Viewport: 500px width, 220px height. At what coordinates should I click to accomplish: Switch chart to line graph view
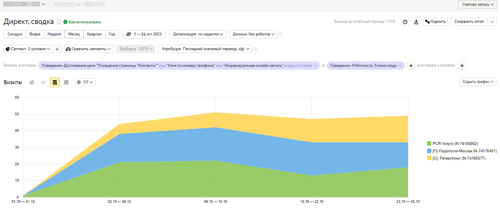pos(43,82)
